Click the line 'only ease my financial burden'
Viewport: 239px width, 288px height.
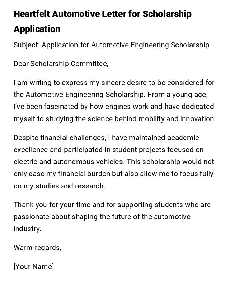[x=113, y=174]
